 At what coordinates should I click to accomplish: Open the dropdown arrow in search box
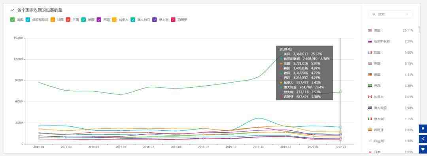407,14
